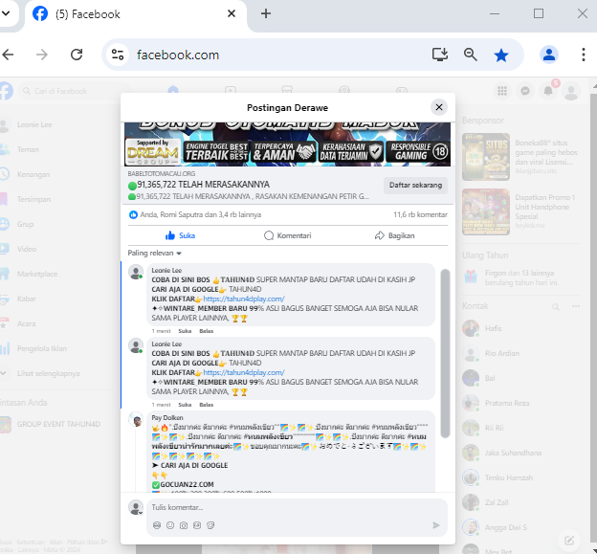Open sticker picker in comment box
The width and height of the screenshot is (597, 554).
tap(210, 525)
